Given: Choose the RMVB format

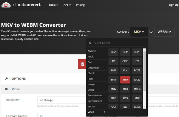Looking at the screenshot, I should [x=137, y=106].
